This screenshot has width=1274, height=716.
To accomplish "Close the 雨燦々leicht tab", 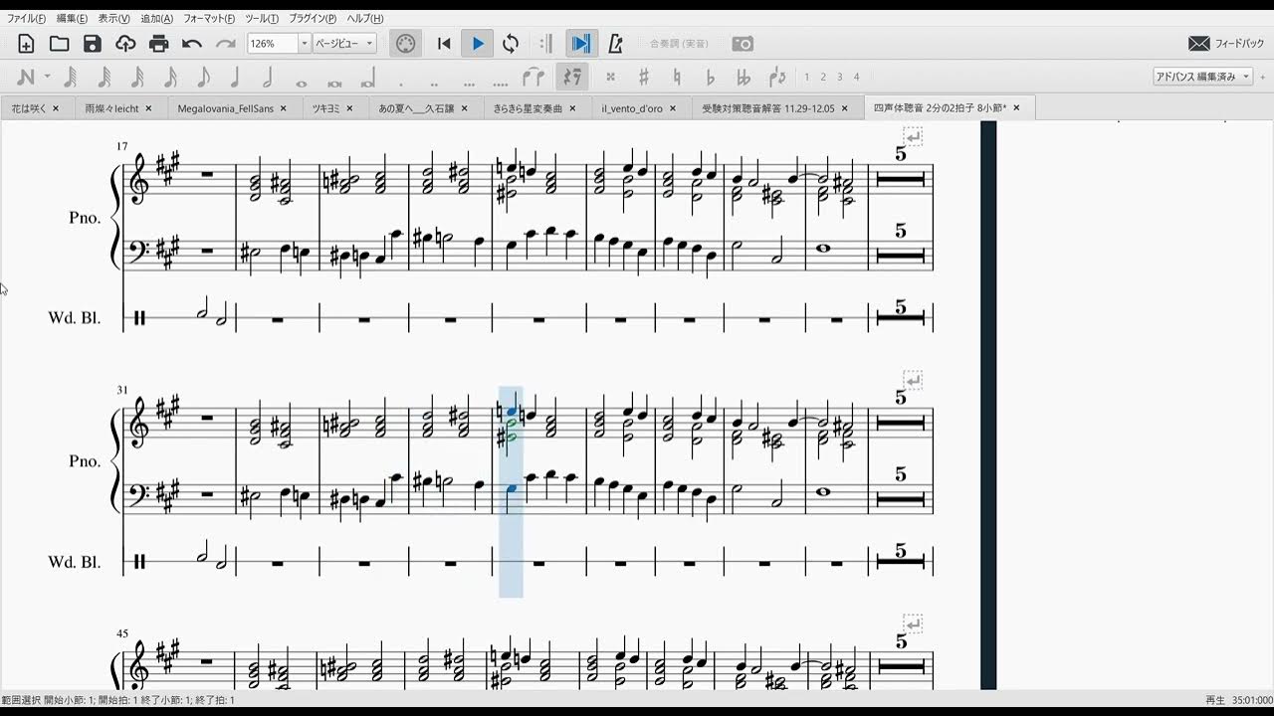I will point(148,108).
